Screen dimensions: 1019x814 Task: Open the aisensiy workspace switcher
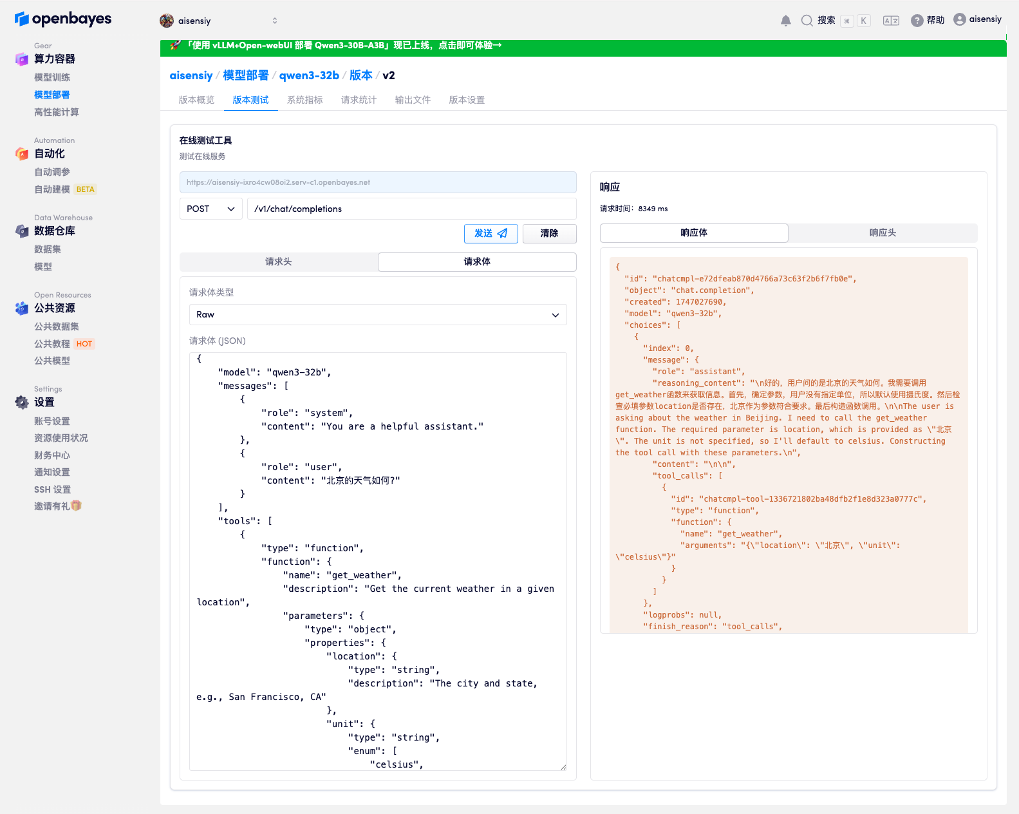(x=219, y=21)
